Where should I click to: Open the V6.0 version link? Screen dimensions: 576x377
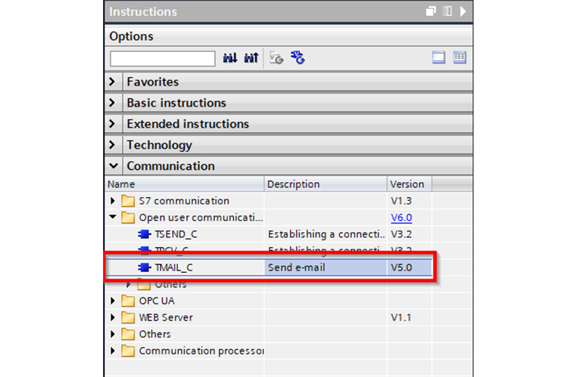[401, 218]
